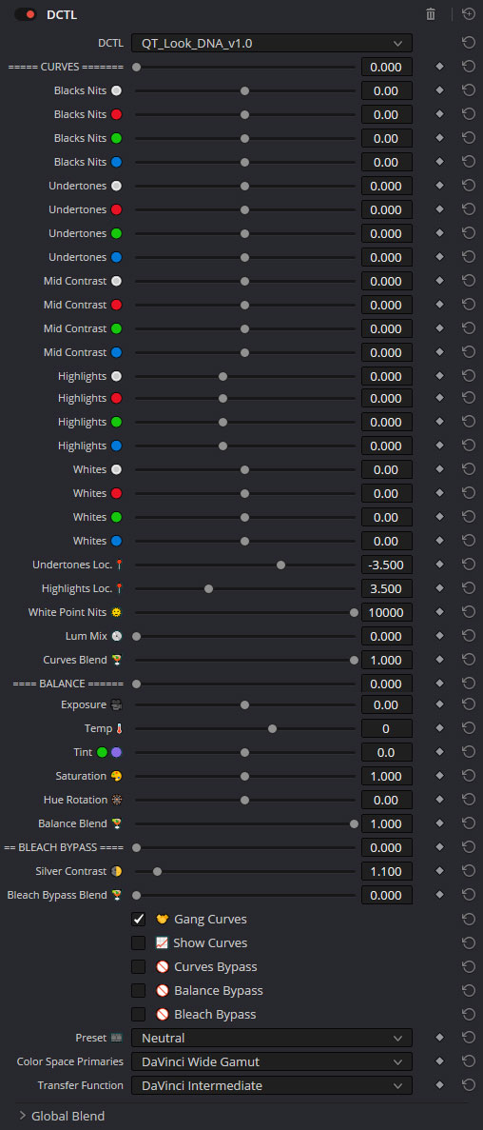Reset the Silver Contrast value
Viewport: 483px width, 1130px height.
pyautogui.click(x=469, y=870)
